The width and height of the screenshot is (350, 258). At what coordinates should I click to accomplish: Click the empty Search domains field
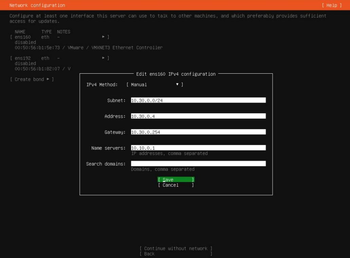198,164
